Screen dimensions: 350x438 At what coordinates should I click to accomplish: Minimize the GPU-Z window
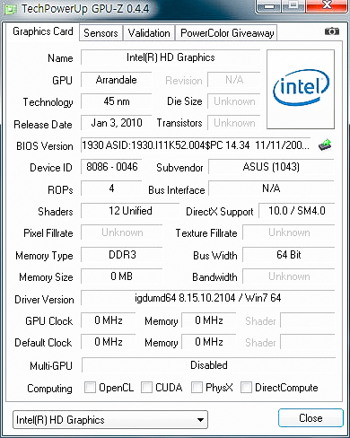pos(269,5)
